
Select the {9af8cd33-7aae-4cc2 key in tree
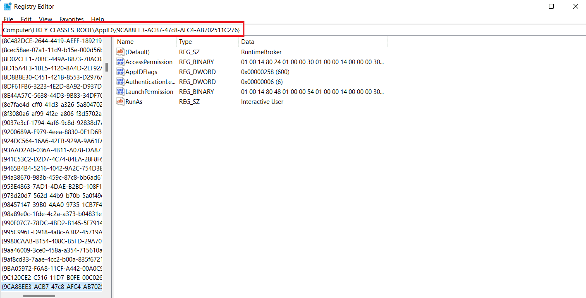pyautogui.click(x=52, y=259)
